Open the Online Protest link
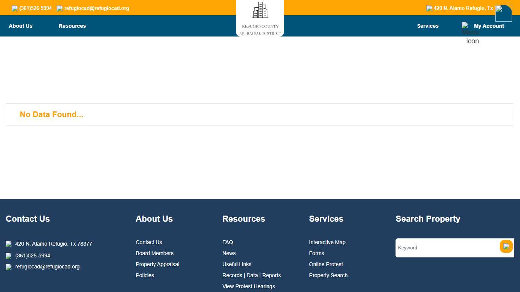 pos(326,264)
